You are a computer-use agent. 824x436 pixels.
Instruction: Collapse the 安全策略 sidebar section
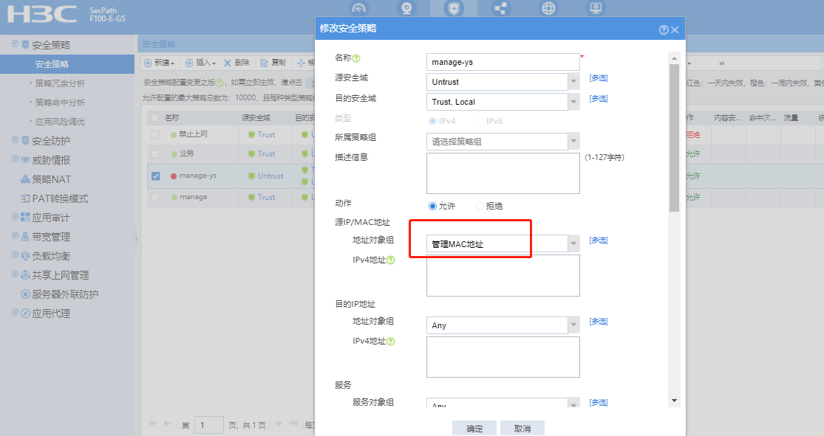tap(15, 44)
